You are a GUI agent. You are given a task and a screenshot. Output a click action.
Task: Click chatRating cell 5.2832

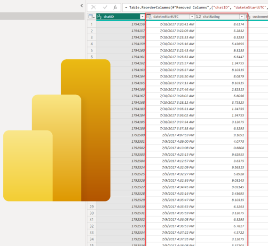point(220,31)
